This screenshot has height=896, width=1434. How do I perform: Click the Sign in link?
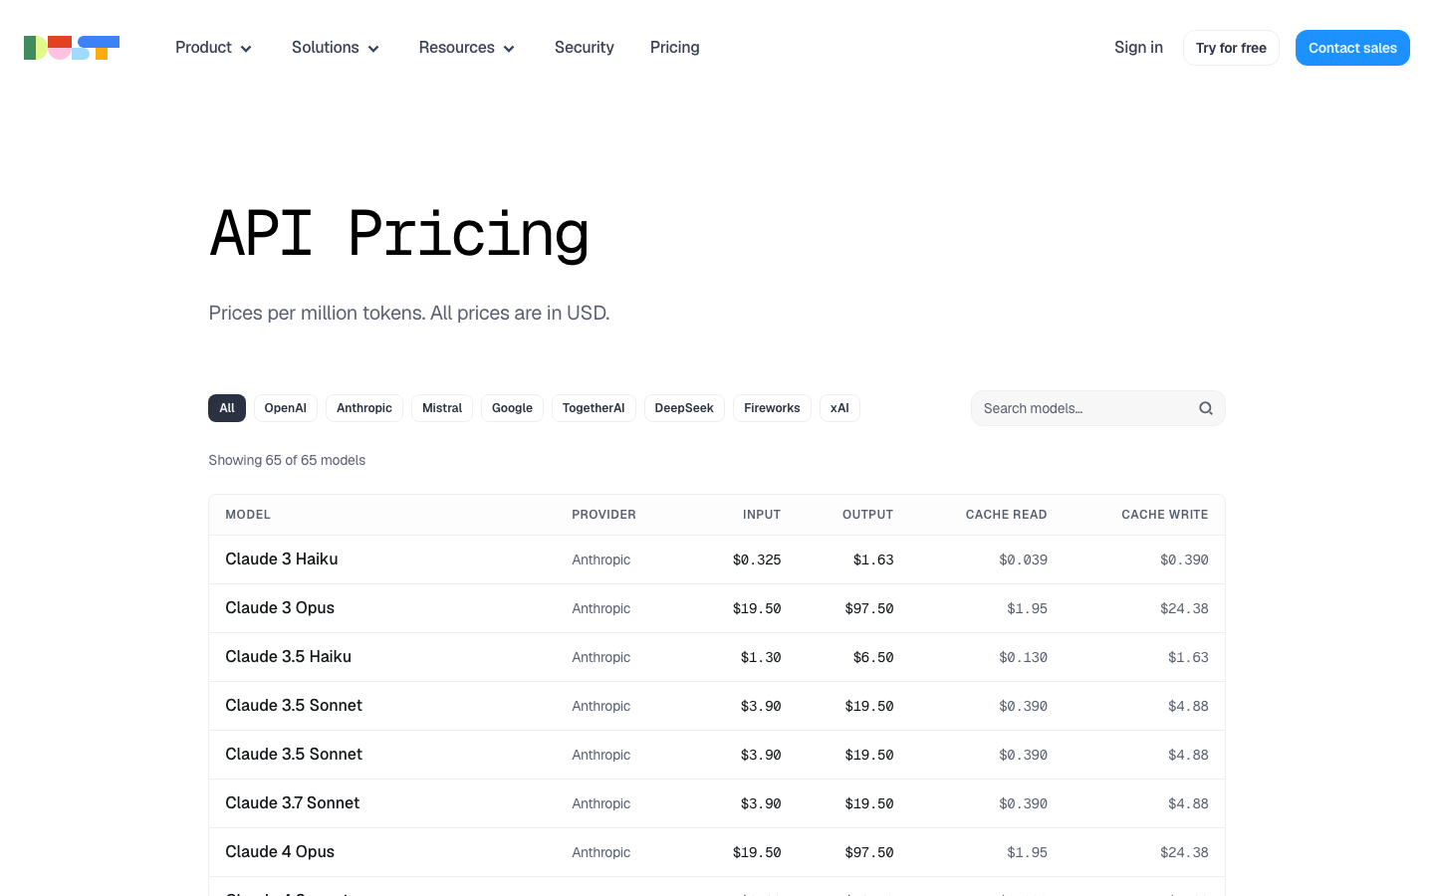1138,48
